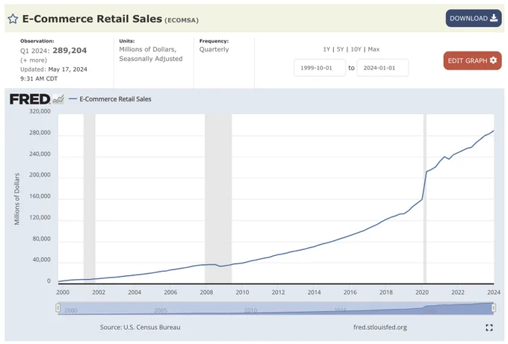Click the favorite star icon beside E-Commerce Retail Sales
The image size is (508, 344).
point(13,19)
